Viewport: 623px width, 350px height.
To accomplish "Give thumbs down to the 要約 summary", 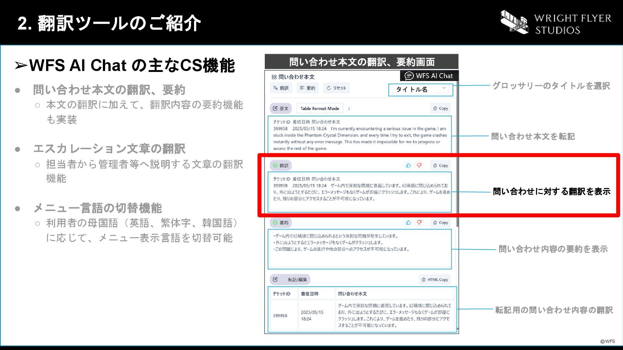I will [419, 223].
